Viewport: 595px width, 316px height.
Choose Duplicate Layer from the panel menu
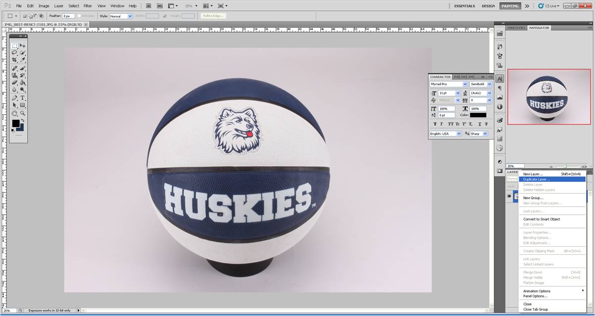536,179
